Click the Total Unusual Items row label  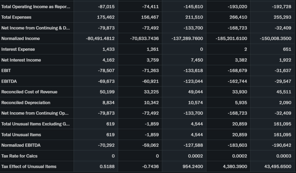21,135
